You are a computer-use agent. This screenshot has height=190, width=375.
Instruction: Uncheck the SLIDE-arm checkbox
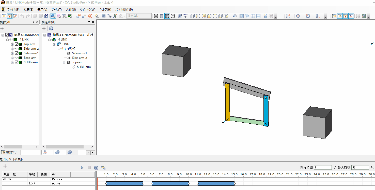(17, 62)
